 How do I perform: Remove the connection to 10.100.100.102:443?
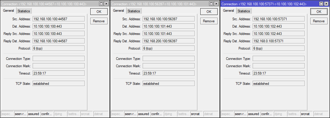click(x=319, y=21)
